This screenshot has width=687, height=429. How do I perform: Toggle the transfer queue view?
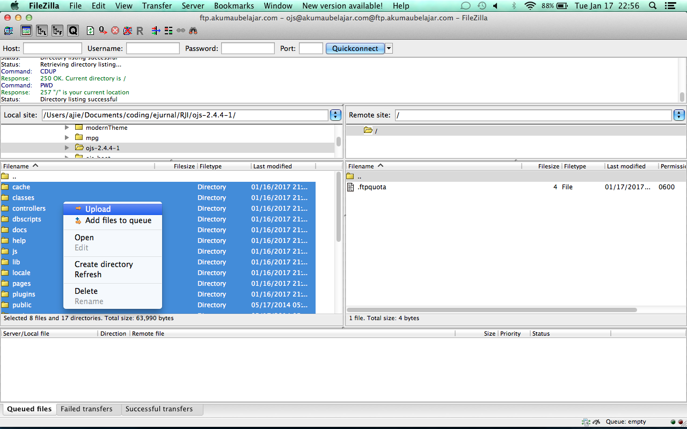[x=73, y=31]
